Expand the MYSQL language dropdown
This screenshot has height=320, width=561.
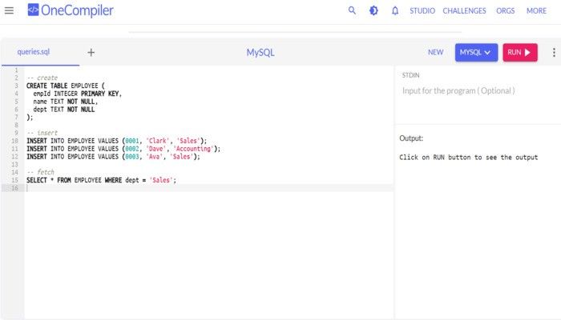476,53
